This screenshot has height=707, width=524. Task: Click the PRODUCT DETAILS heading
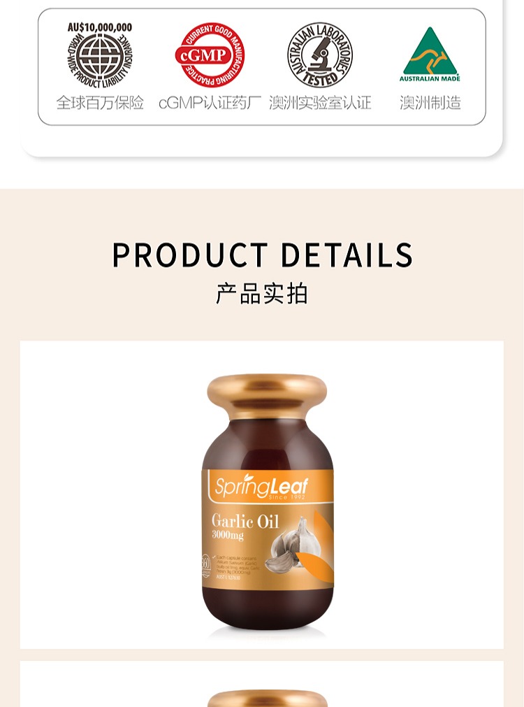pos(262,255)
